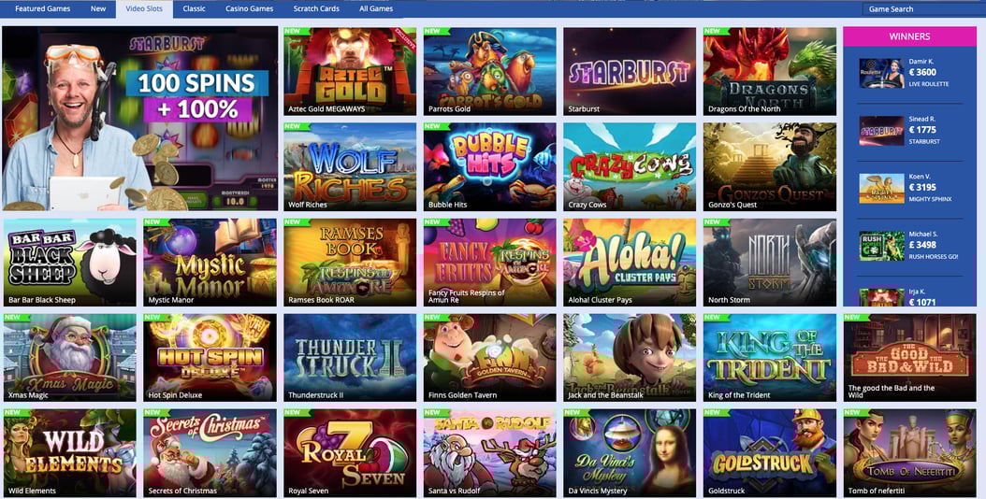Select the Aloha! Cluster Pays tile
This screenshot has height=499, width=986.
pyautogui.click(x=630, y=262)
